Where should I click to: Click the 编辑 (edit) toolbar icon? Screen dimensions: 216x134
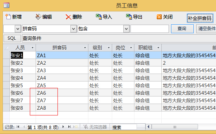coord(38,17)
